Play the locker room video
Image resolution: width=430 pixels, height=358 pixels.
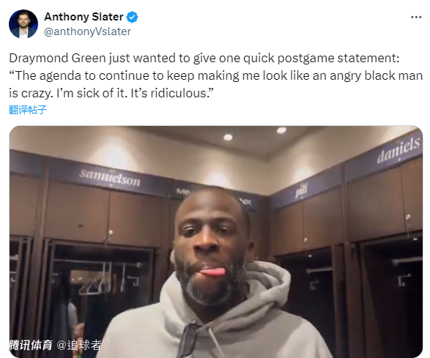click(216, 242)
